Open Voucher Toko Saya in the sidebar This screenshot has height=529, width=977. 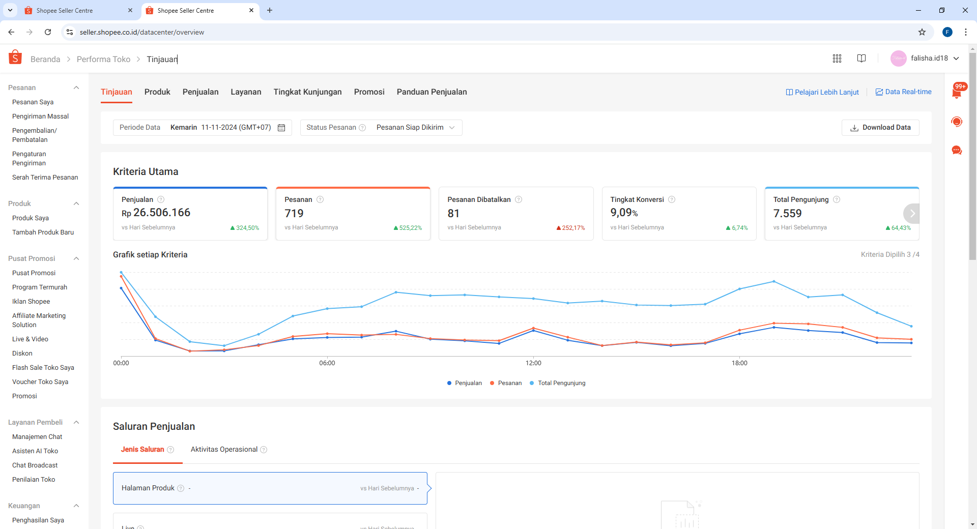[x=40, y=382]
